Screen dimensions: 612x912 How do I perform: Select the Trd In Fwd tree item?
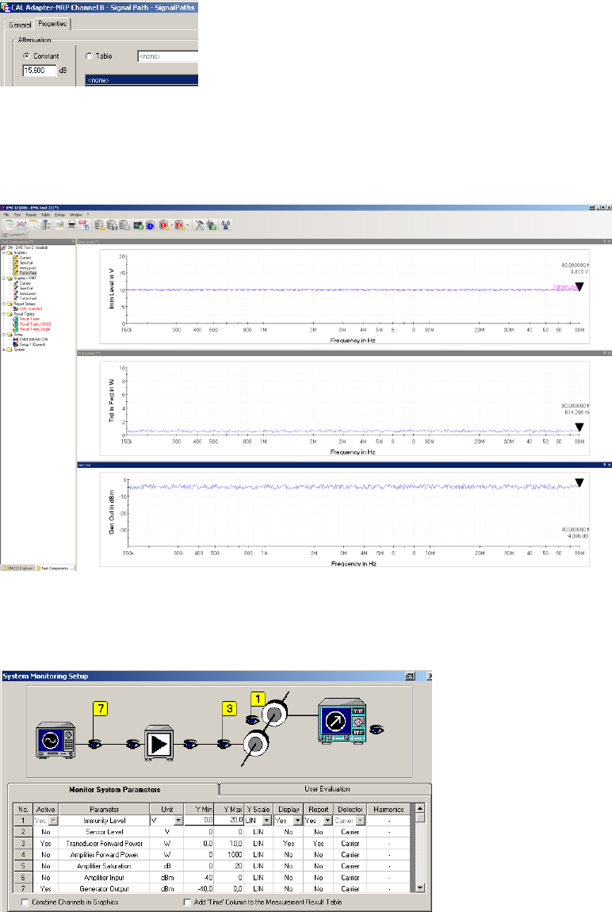[x=28, y=273]
